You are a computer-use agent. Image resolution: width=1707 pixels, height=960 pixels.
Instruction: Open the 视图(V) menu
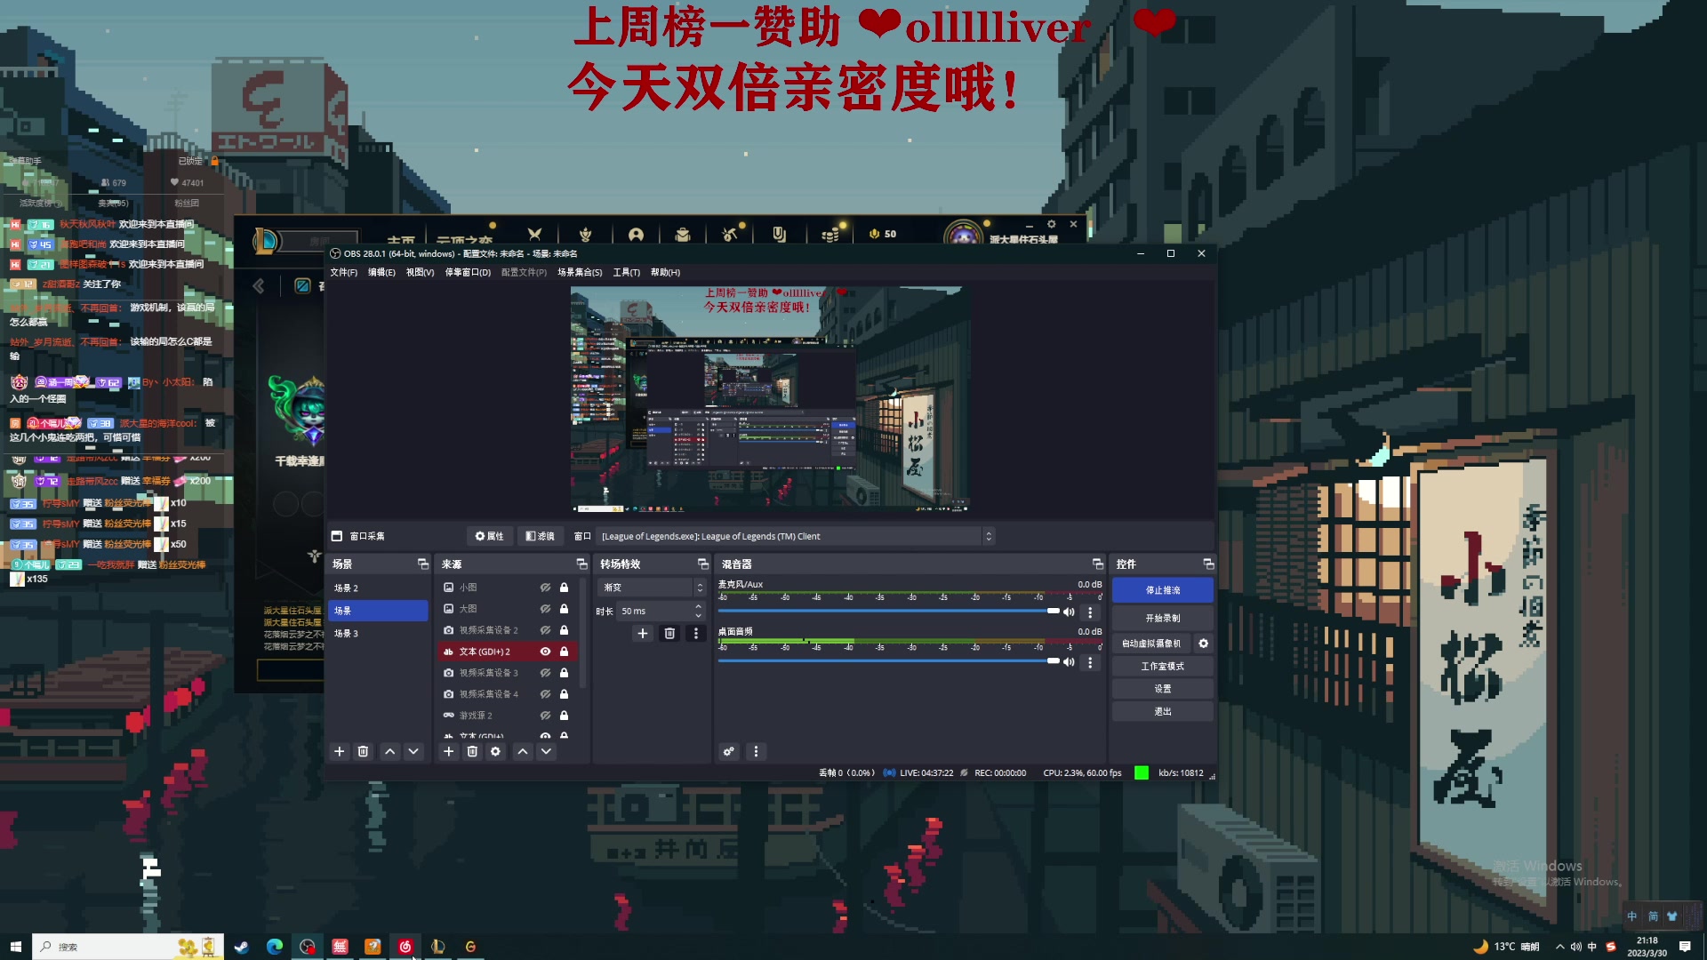(x=420, y=273)
